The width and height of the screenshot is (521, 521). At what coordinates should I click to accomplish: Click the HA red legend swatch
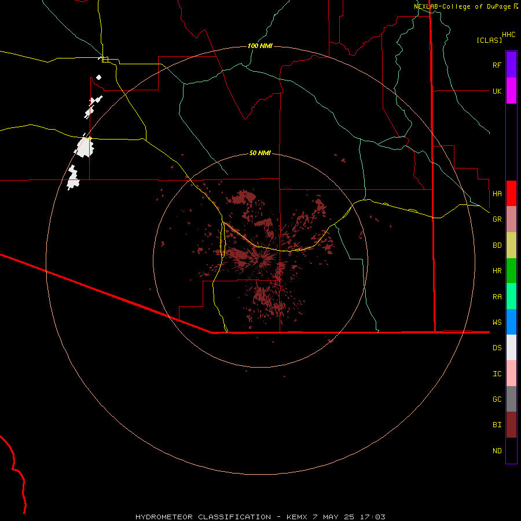coord(511,193)
